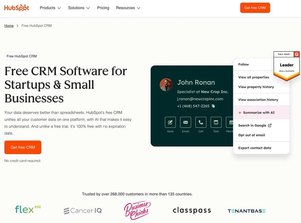The image size is (301, 223).
Task: Click the main headline Free CRM Software
Action: [65, 85]
